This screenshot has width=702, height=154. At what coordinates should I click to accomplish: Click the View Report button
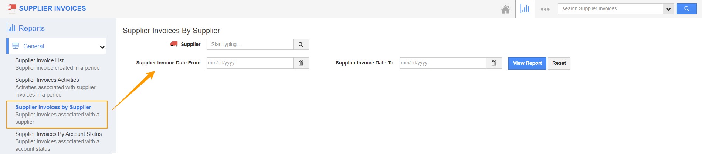click(x=527, y=63)
